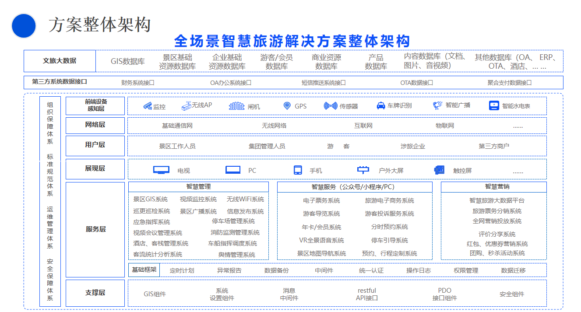Click the 电视 TV screen icon

tap(161, 170)
